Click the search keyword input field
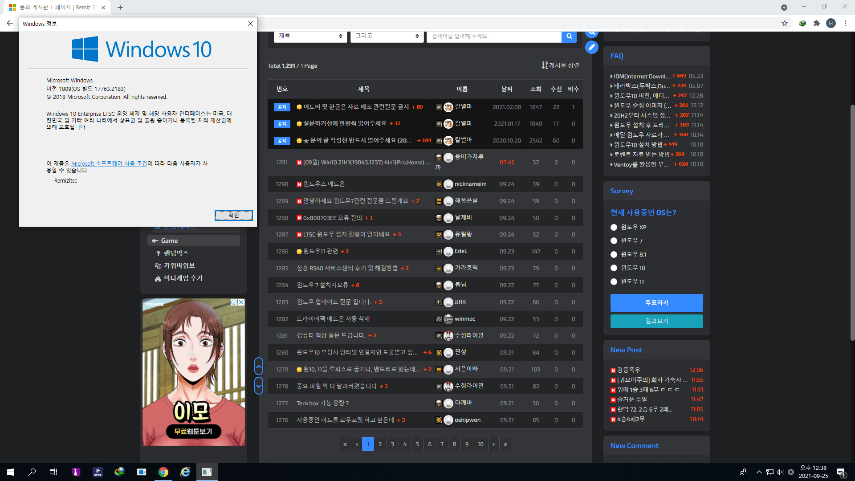This screenshot has height=481, width=855. click(494, 36)
